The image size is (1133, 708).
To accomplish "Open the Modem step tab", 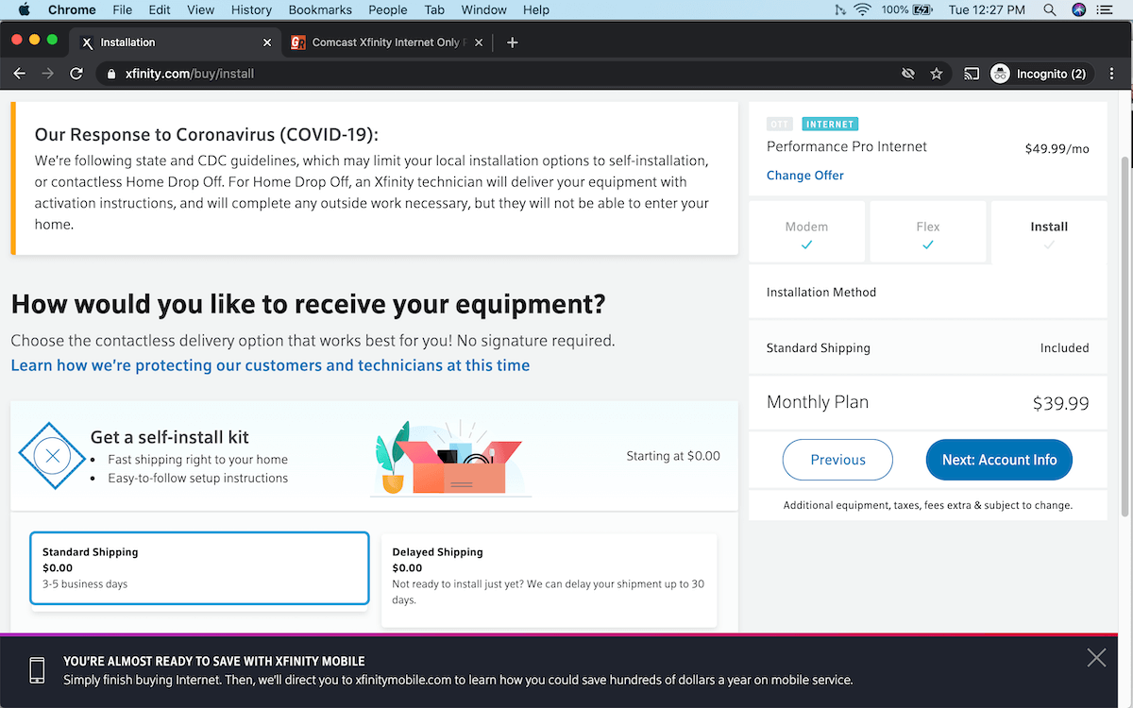I will coord(806,231).
